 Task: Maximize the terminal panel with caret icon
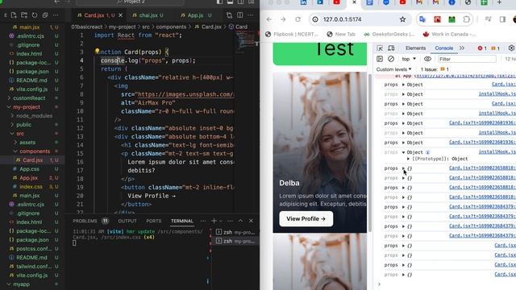[240, 221]
